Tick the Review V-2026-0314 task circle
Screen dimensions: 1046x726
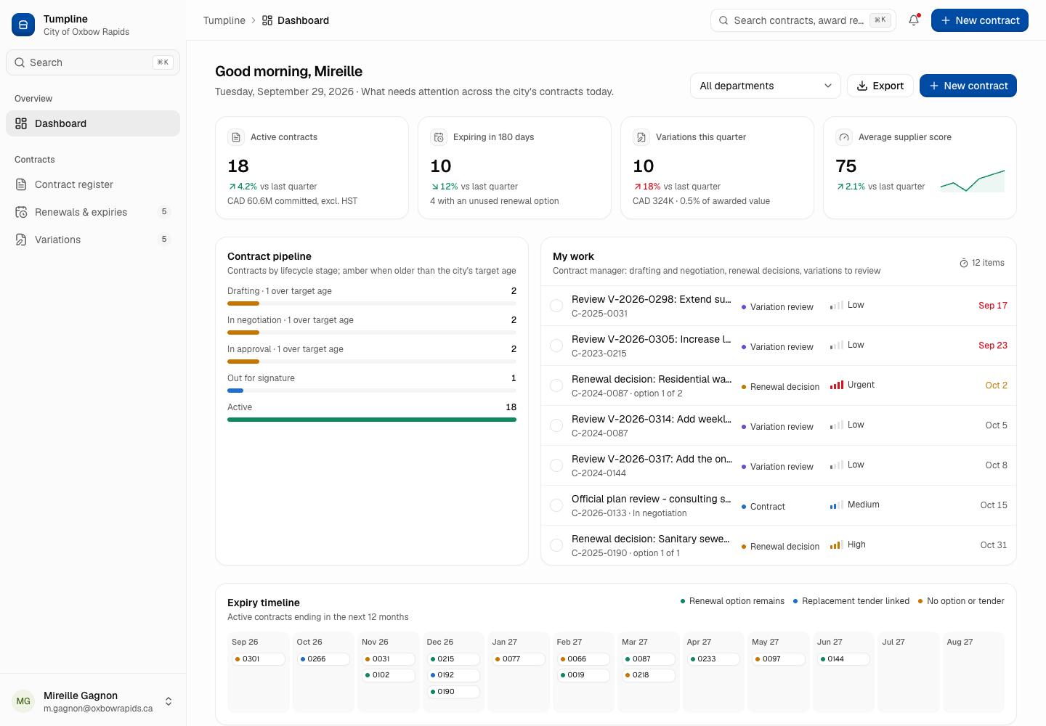(x=556, y=425)
